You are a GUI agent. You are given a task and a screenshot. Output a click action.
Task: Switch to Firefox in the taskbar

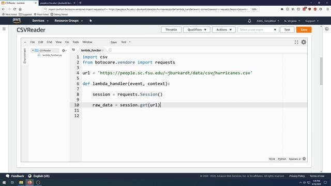(29, 182)
